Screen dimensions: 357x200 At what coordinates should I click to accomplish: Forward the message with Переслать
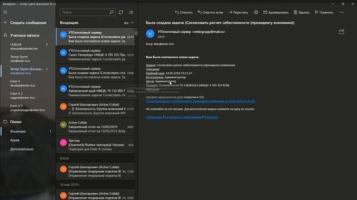(238, 12)
